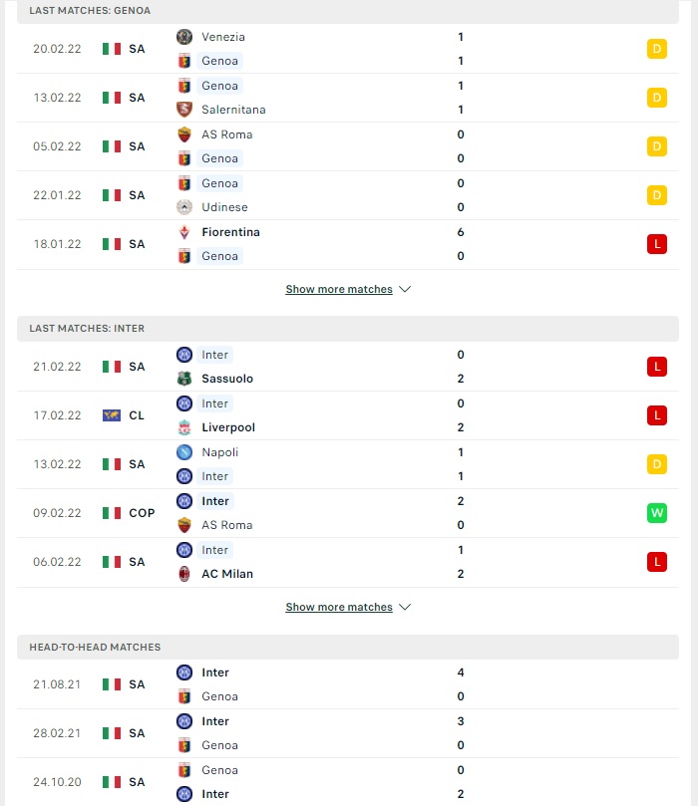Image resolution: width=698 pixels, height=806 pixels.
Task: Open the 24.10.20 Genoa vs Inter match row
Action: pyautogui.click(x=348, y=782)
